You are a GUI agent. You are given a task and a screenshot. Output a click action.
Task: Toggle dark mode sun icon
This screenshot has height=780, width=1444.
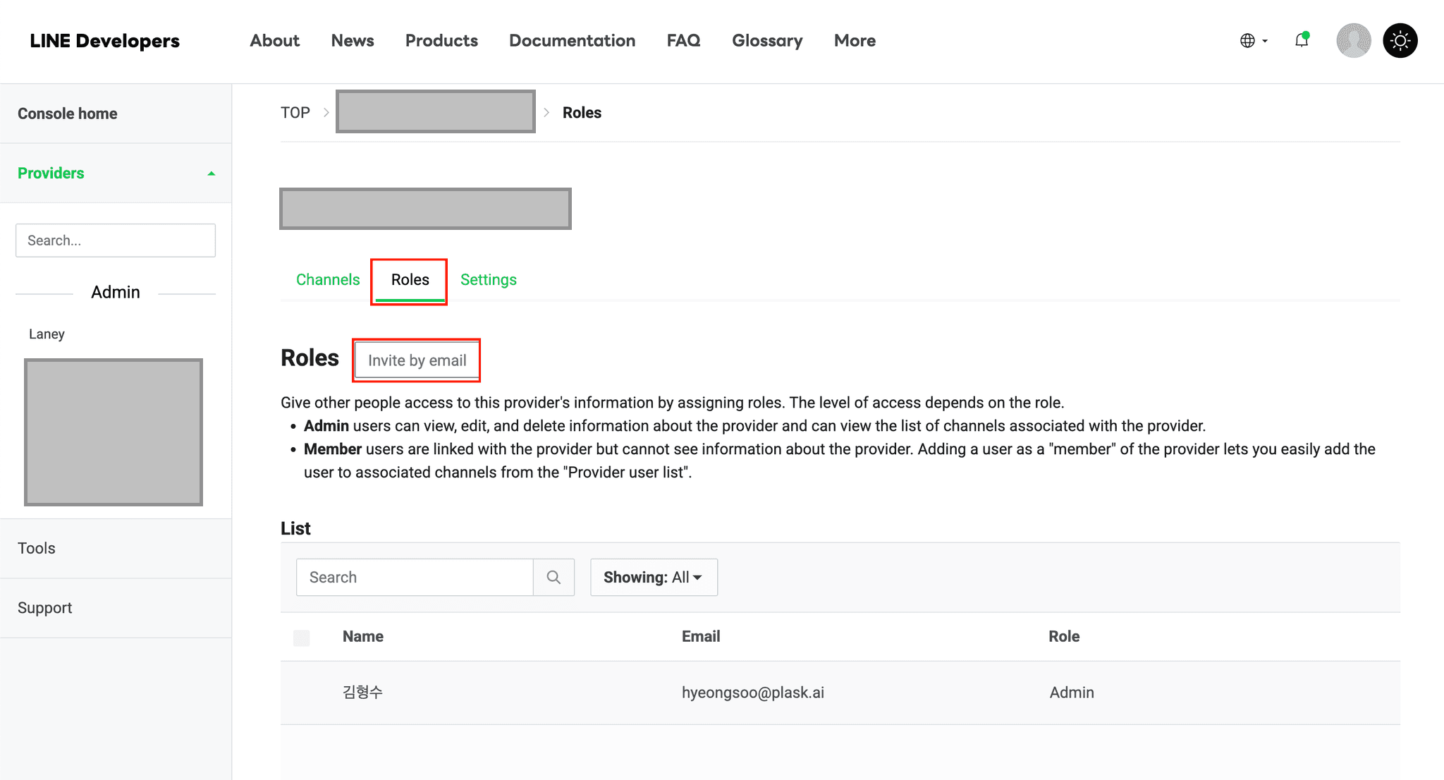tap(1400, 40)
